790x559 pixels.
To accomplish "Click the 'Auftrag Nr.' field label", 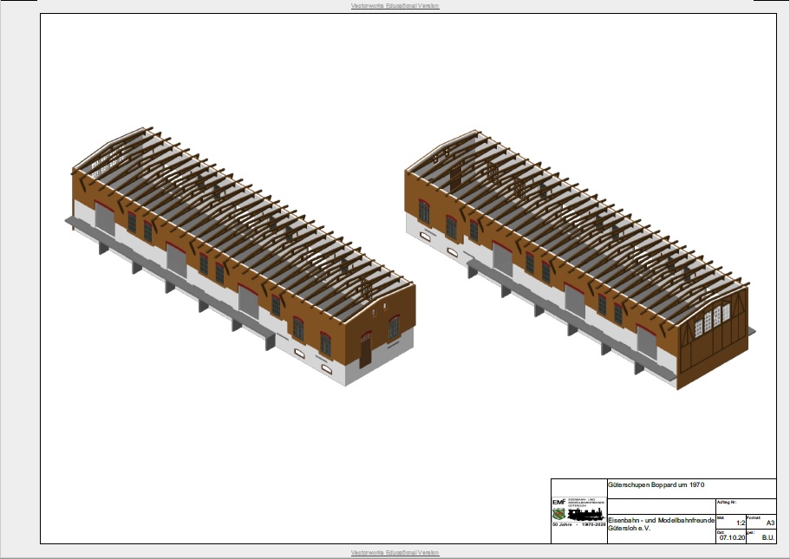I will coord(726,502).
